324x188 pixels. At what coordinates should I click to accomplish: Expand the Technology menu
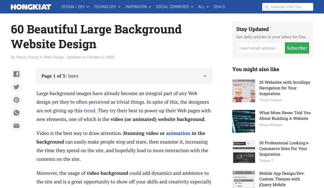[107, 7]
